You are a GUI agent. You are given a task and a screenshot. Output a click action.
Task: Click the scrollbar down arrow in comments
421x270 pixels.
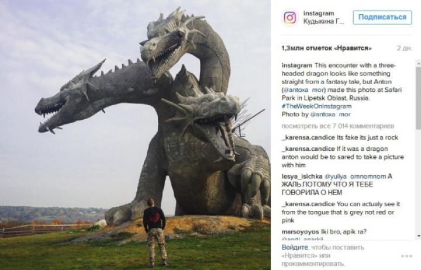point(419,236)
